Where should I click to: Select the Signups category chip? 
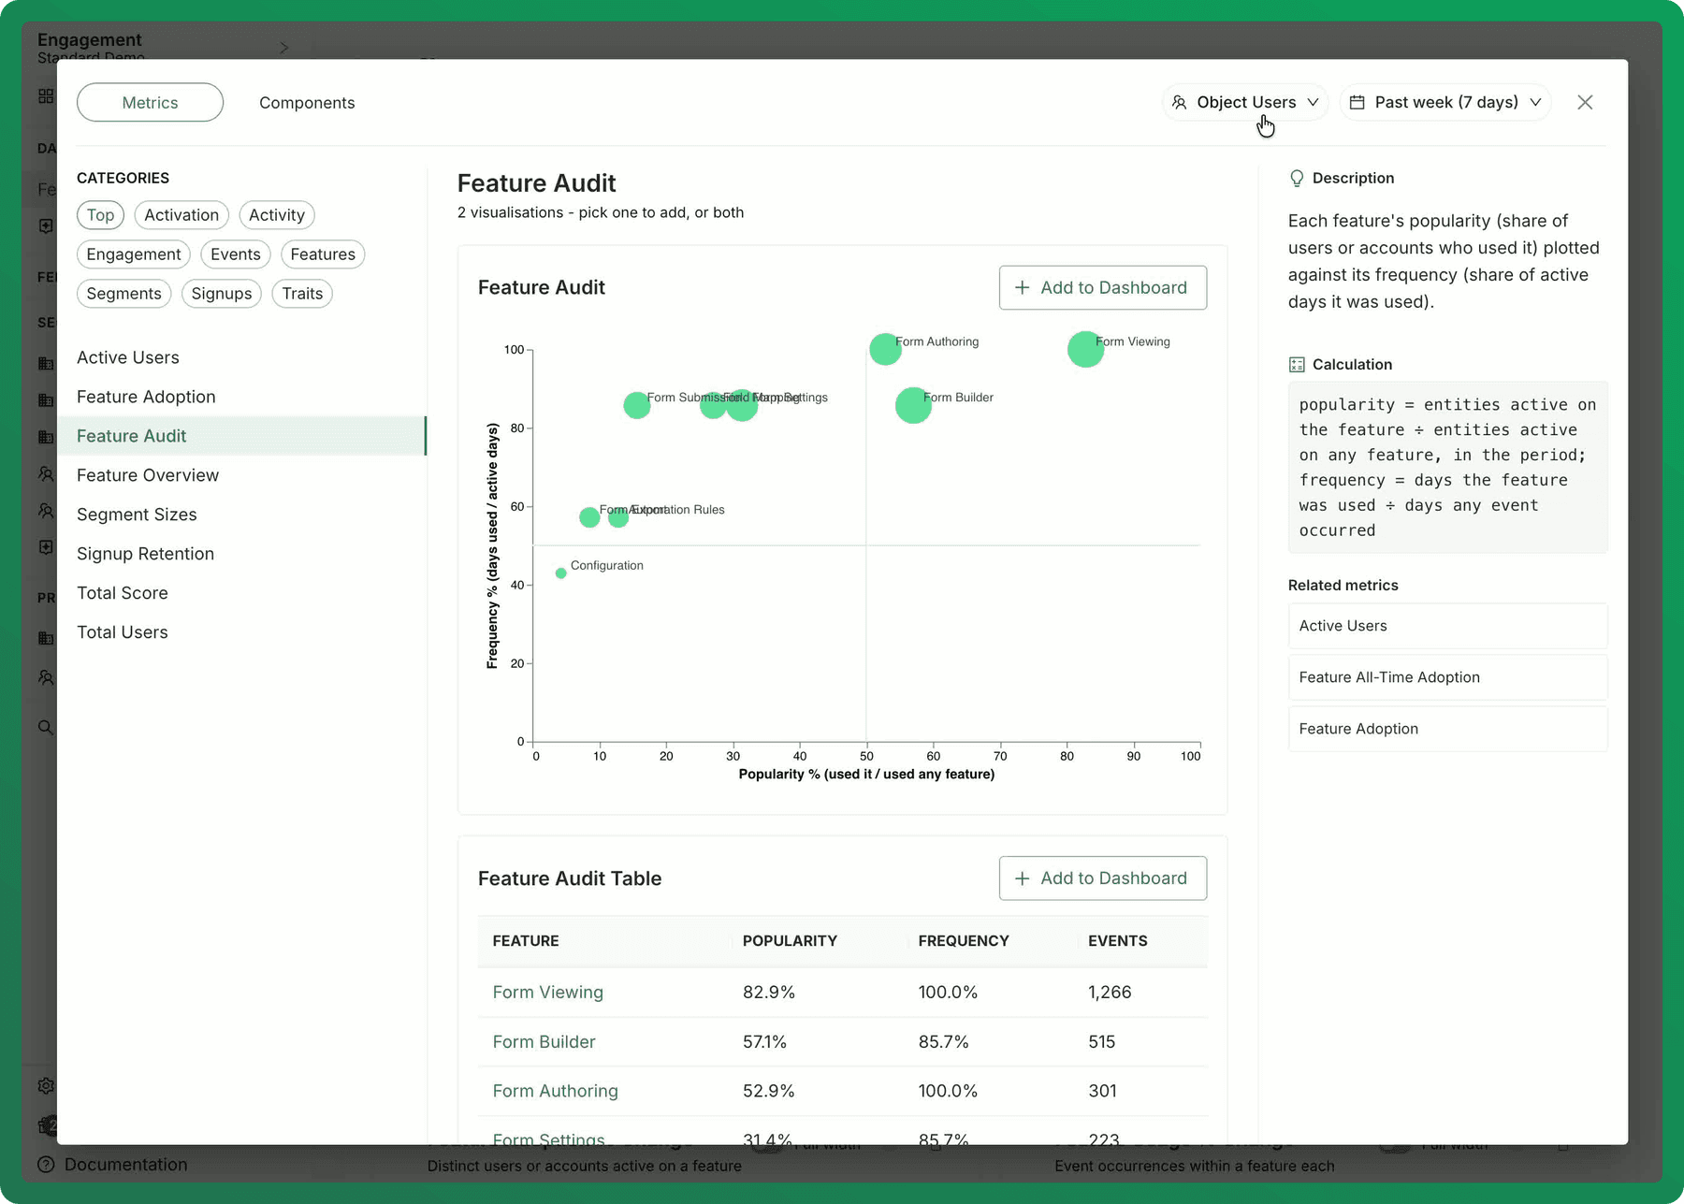(x=222, y=294)
